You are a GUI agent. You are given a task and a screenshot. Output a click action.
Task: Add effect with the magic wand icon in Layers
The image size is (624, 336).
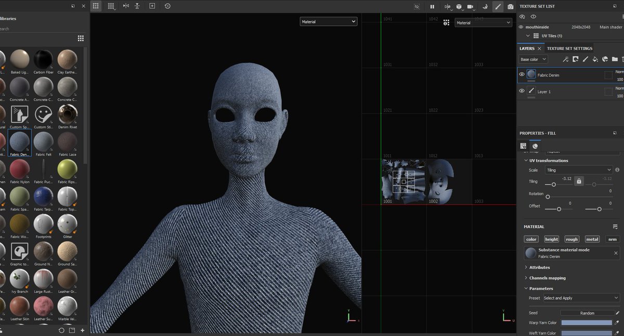click(x=566, y=59)
